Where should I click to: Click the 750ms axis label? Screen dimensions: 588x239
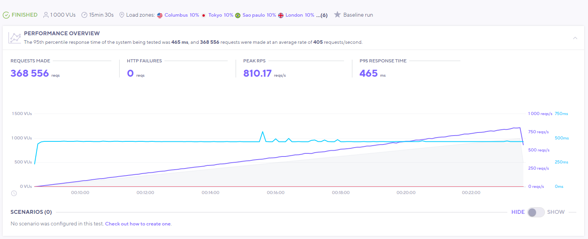coord(561,114)
